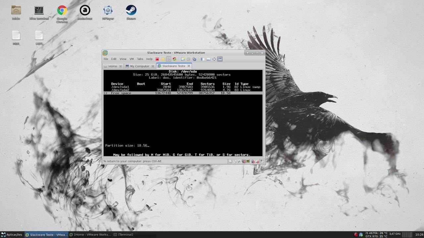Image resolution: width=424 pixels, height=238 pixels.
Task: Open the Help menu
Action: pos(149,59)
